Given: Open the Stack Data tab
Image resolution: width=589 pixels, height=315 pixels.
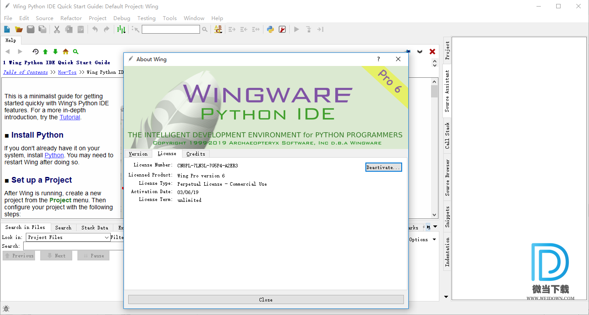Looking at the screenshot, I should coord(95,228).
